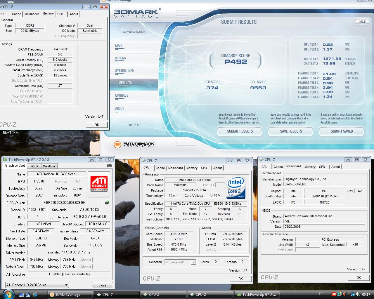Click the FR language indicator in the taskbar
The width and height of the screenshot is (374, 299).
[321, 294]
